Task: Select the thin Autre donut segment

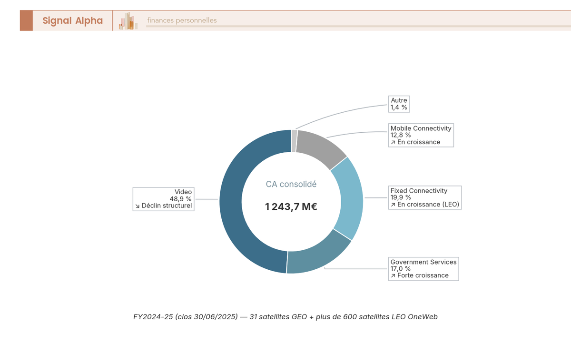Action: 295,141
